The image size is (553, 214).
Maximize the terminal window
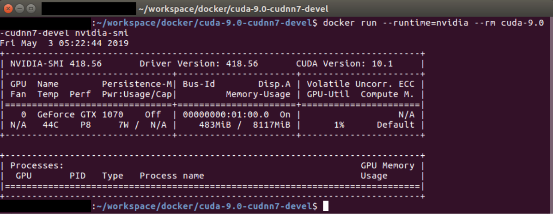[x=30, y=8]
